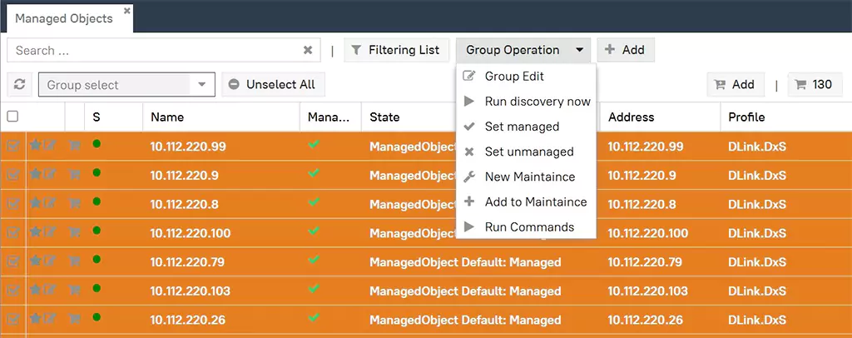852x338 pixels.
Task: Clear the search field with the X icon
Action: [x=308, y=50]
